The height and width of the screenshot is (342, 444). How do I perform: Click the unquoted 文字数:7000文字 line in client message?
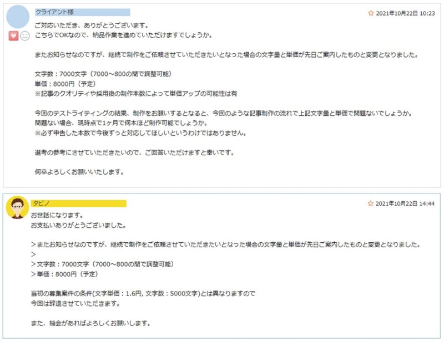103,74
